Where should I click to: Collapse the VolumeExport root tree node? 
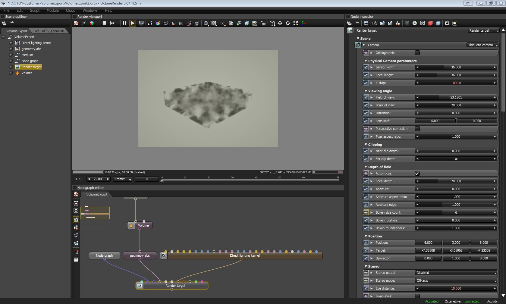(x=3, y=37)
